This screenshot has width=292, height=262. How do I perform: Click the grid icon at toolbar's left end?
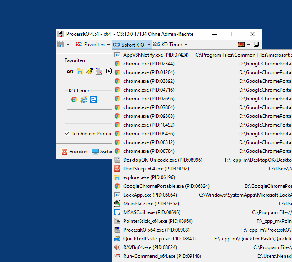61,44
